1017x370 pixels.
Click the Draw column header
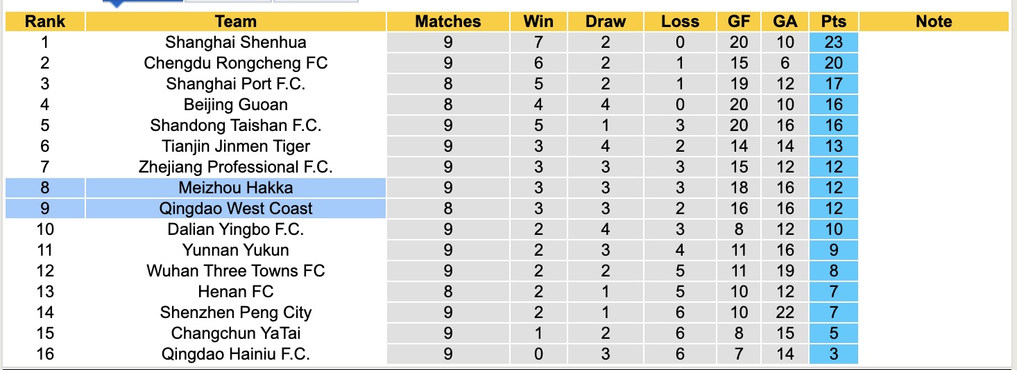pyautogui.click(x=605, y=21)
